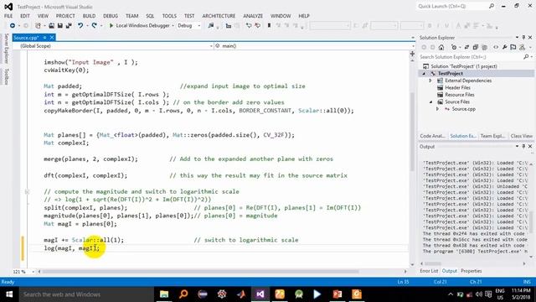The image size is (536, 302).
Task: Open the WINDOW menu
Action: pos(281,16)
